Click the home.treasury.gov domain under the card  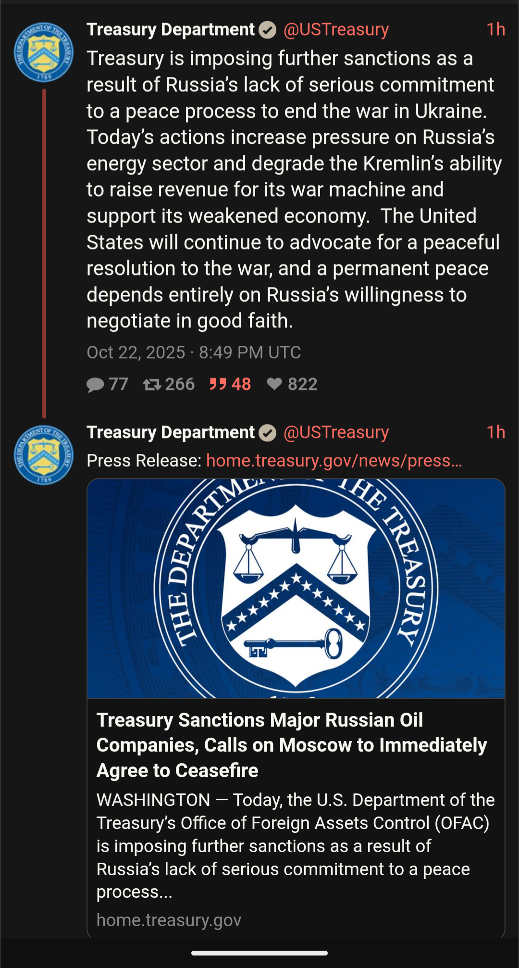pyautogui.click(x=169, y=920)
